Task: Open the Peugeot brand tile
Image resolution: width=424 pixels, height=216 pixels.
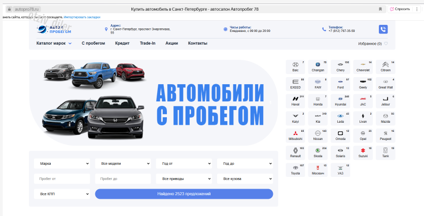Action: point(385,135)
